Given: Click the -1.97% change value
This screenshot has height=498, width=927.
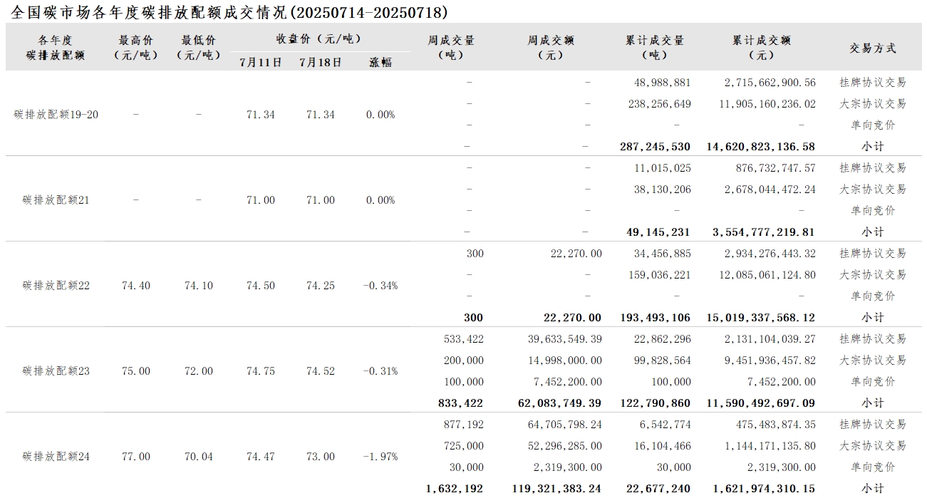Looking at the screenshot, I should click(x=380, y=457).
